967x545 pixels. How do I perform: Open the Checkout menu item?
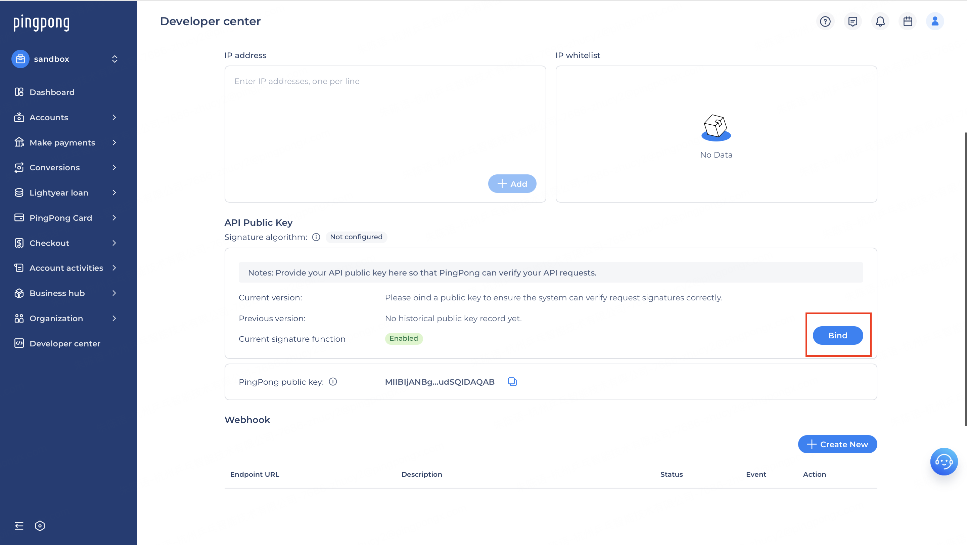50,243
